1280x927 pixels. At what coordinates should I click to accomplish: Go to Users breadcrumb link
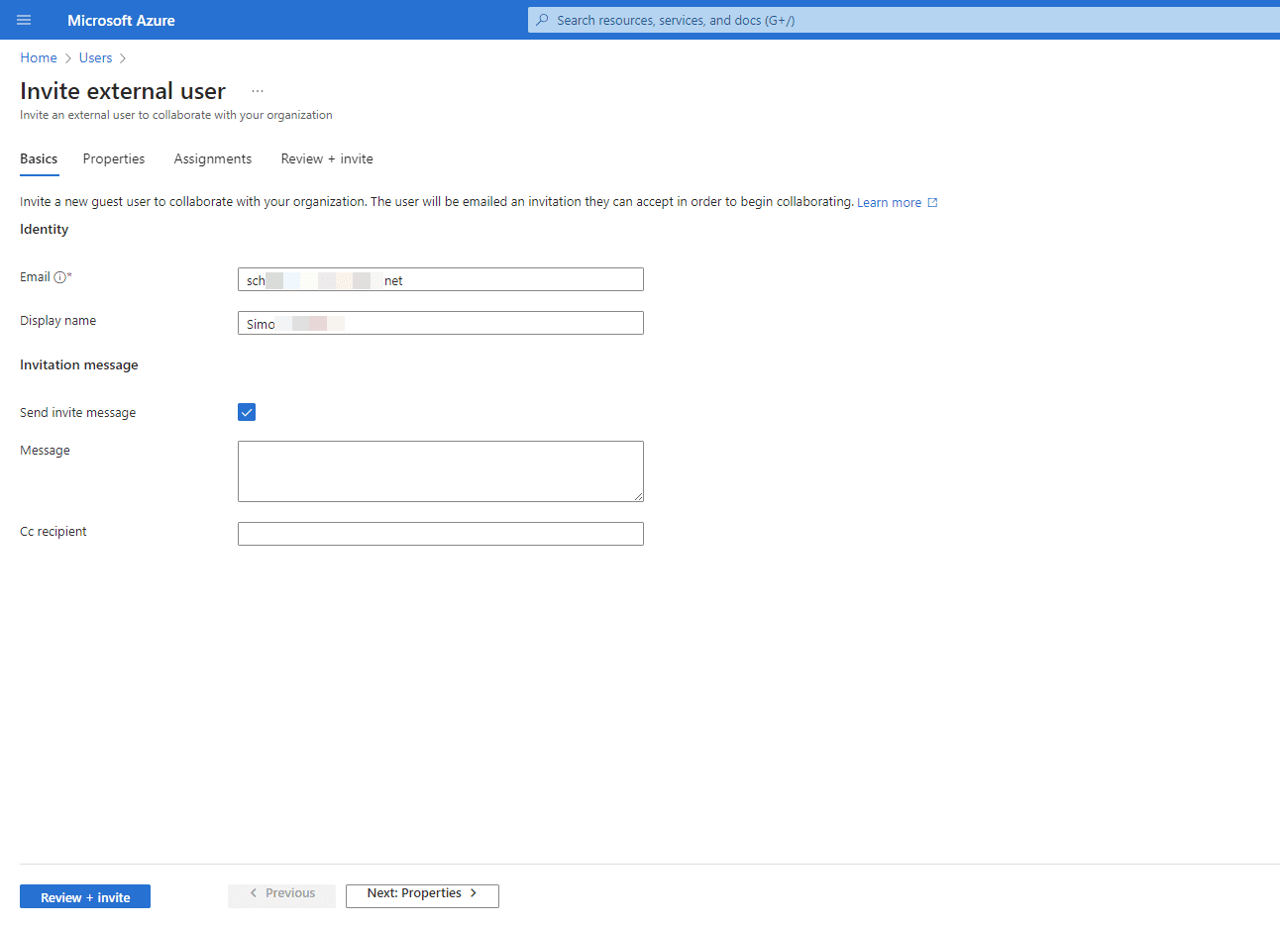[95, 58]
